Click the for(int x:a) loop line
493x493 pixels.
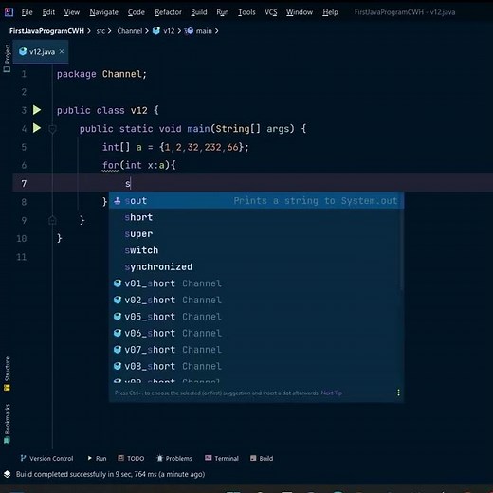coord(138,165)
